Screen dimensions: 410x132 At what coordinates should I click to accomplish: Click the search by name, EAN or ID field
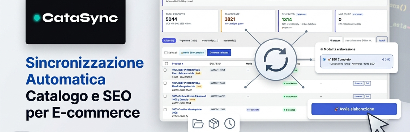pos(359,40)
